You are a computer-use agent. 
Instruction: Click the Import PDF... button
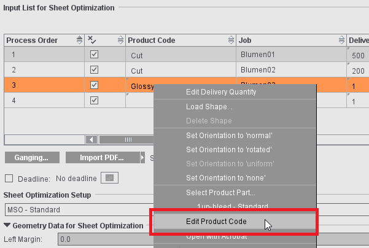101,158
